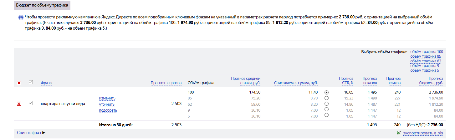Click the Excel export icon
Screen dimensions: 455x140
pos(399,133)
